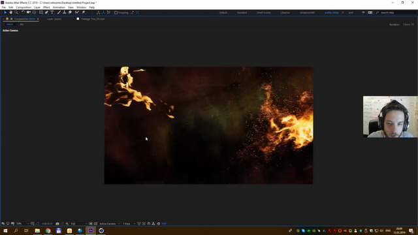The image size is (418, 235).
Task: Toggle the Fast Previews icon
Action: coord(144,223)
